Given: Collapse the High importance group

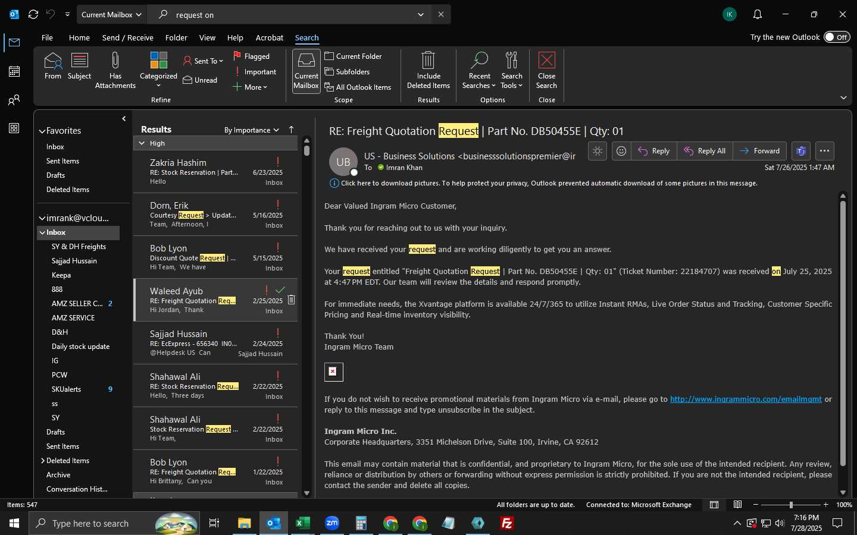Looking at the screenshot, I should [142, 143].
